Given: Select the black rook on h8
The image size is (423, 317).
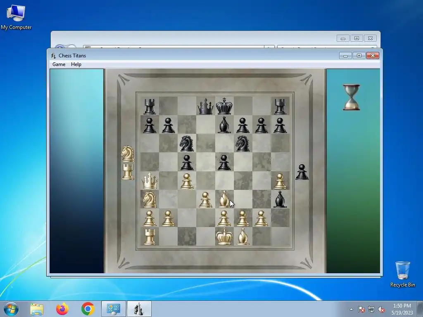Looking at the screenshot, I should click(x=280, y=106).
